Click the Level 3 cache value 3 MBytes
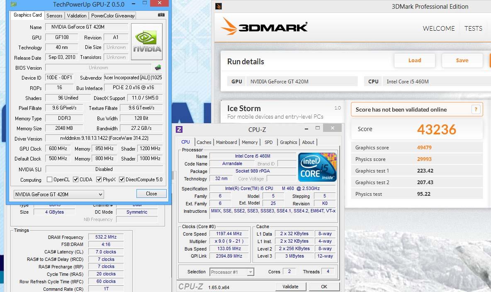This screenshot has height=292, width=491. pos(294,256)
